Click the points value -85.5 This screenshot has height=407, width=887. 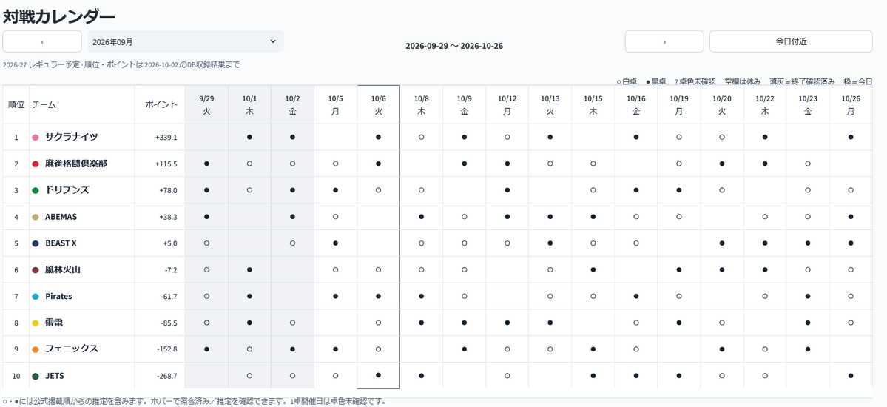point(169,323)
